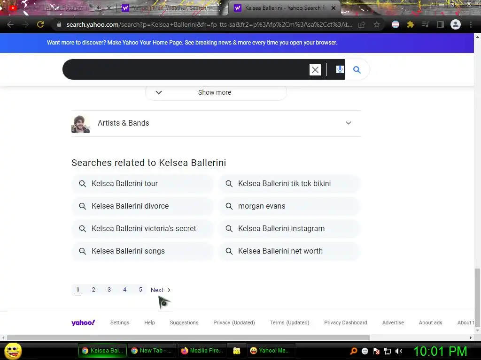Go to results page 5

[x=140, y=290]
